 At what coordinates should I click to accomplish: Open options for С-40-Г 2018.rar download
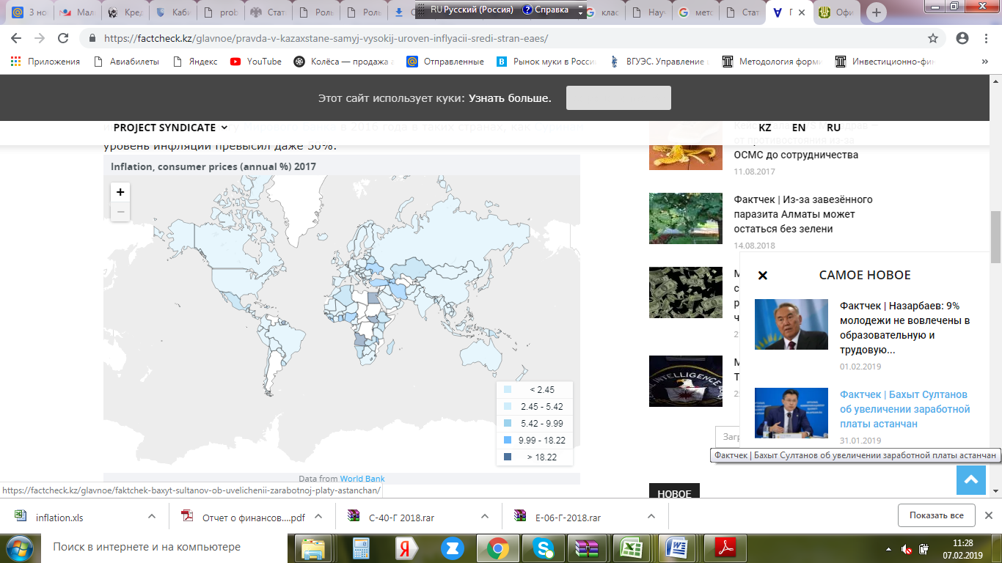click(485, 516)
